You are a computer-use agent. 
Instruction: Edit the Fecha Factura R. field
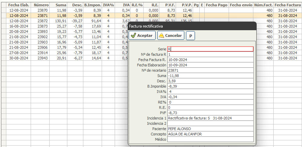coord(210,60)
